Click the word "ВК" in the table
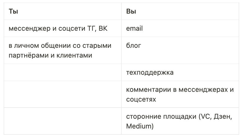241x138 pixels. 103,29
